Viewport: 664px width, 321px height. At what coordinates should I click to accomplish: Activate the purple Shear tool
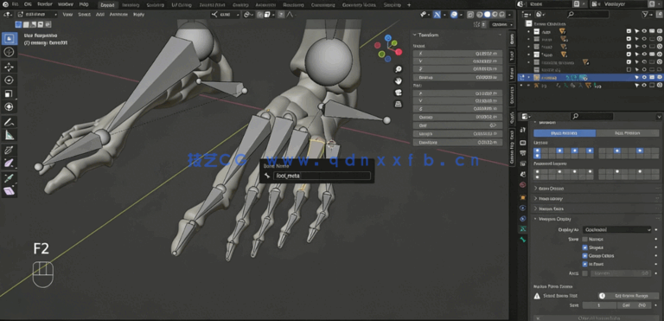10,191
